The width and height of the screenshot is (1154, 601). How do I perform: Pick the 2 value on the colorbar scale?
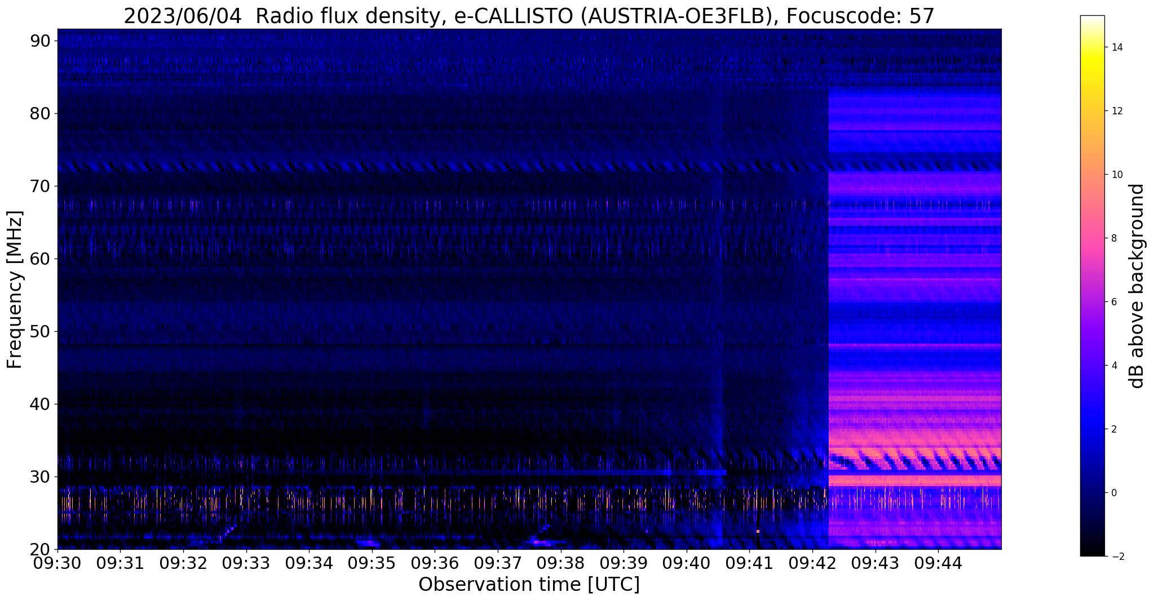(1113, 429)
